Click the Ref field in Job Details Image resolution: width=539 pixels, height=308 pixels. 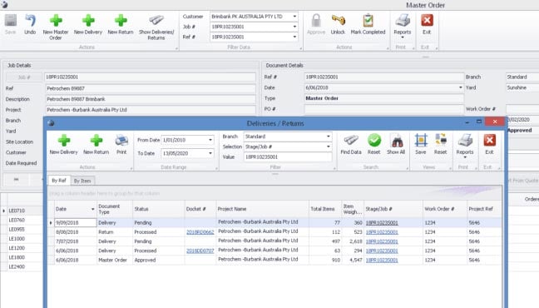click(151, 88)
